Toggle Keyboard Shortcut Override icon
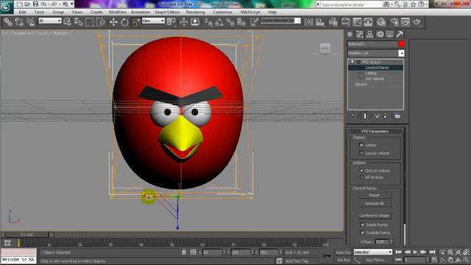Viewport: 471px width, 265px height. [x=195, y=21]
